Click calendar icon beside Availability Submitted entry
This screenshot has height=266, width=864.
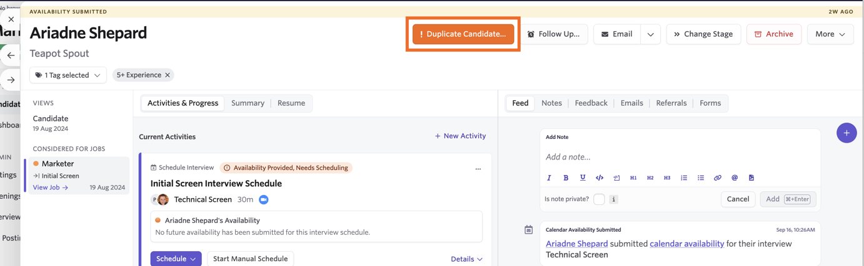528,230
